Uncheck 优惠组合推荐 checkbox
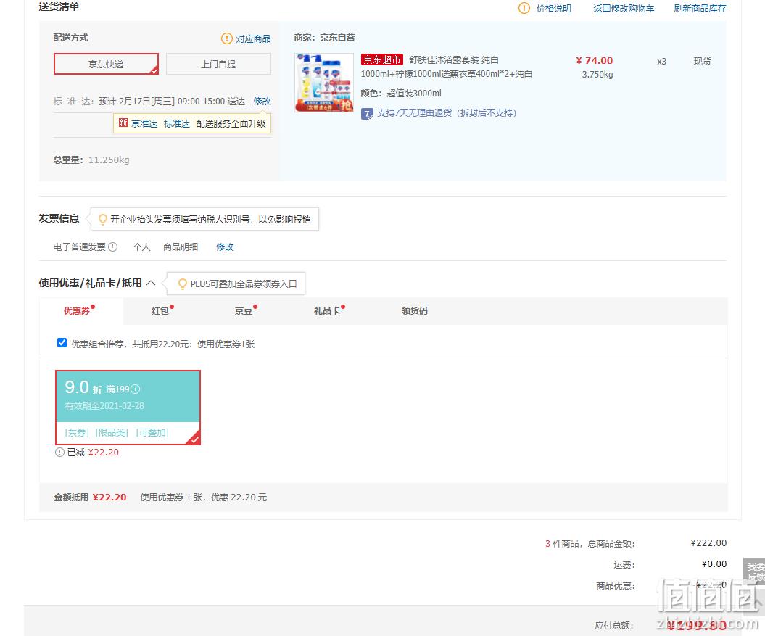 click(62, 342)
